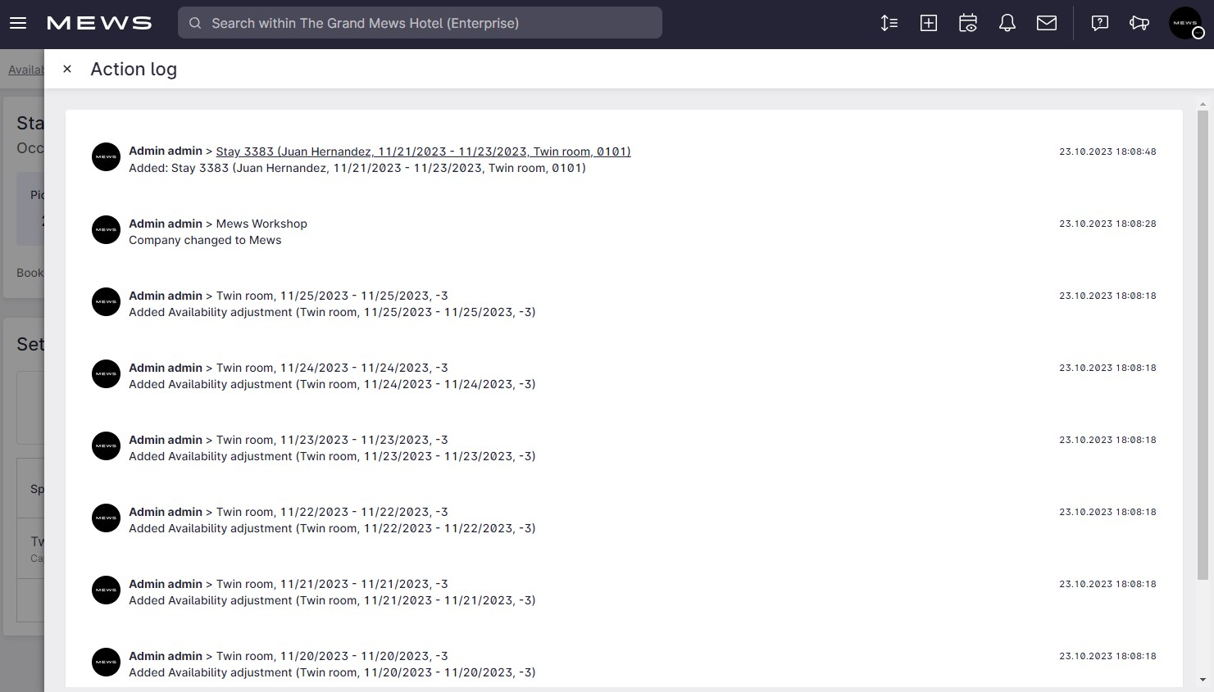Open the announcements megaphone

(x=1139, y=23)
